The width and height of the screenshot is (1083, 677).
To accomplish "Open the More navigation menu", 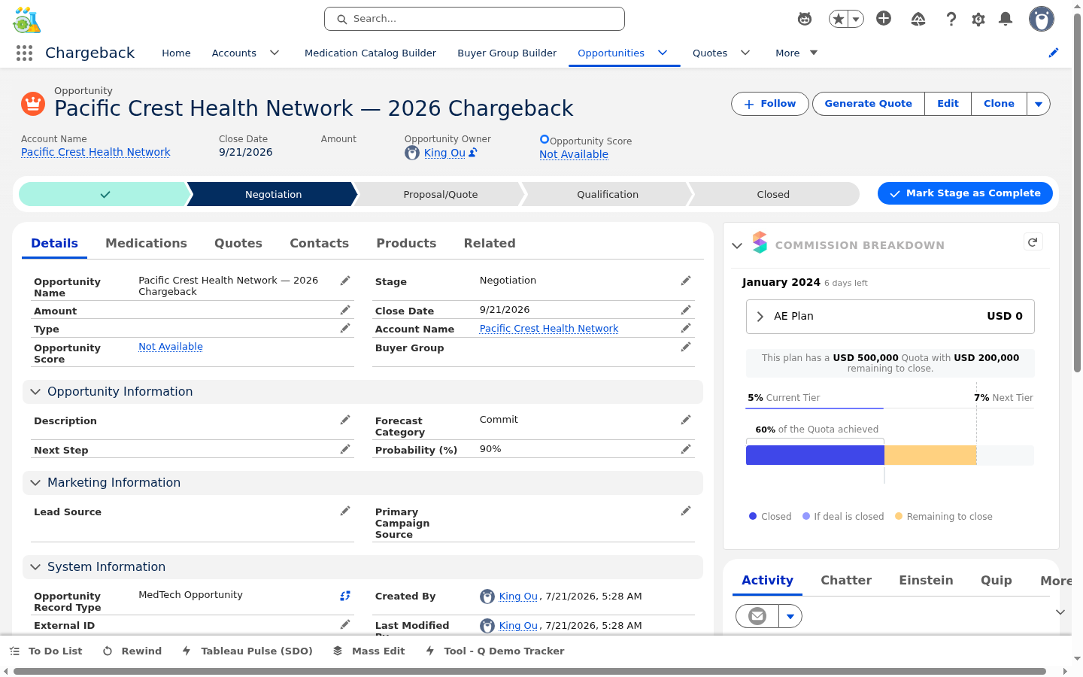I will [796, 53].
